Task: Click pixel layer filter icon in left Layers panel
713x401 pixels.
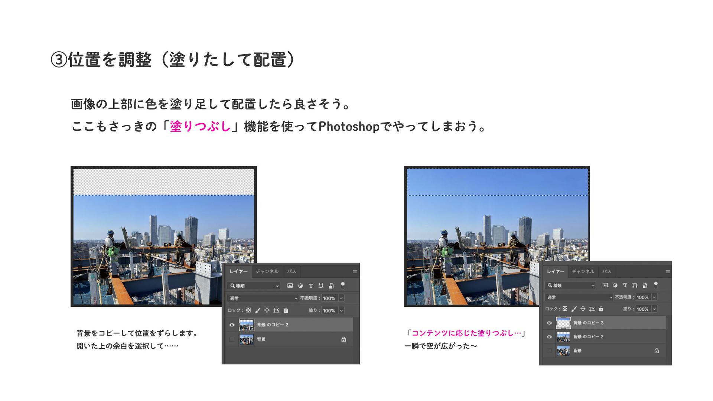Action: [290, 286]
